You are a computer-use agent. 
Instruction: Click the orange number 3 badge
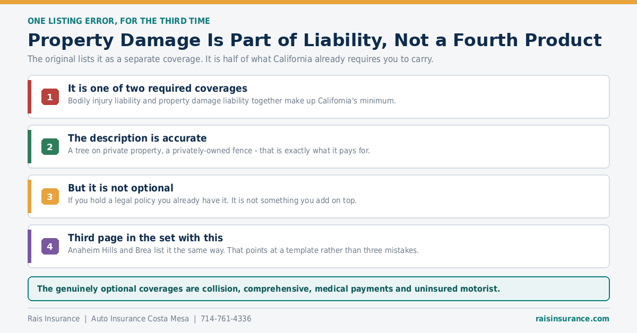tap(50, 196)
